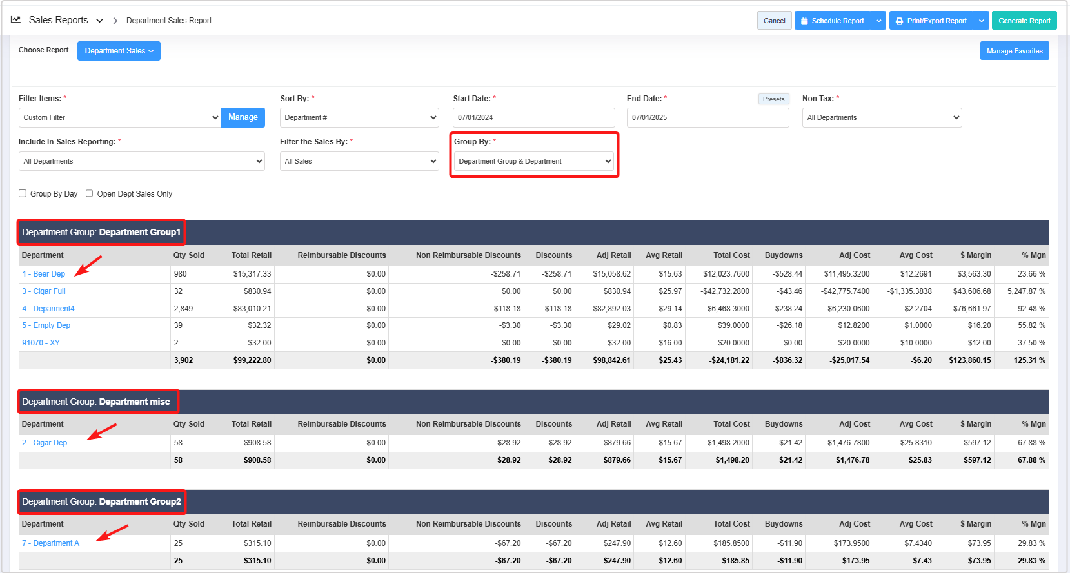This screenshot has width=1070, height=573.
Task: Click the Presets button near End Date
Action: (773, 99)
